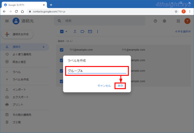194x133 pixels.
Task: Click the 連絡先 logo icon
Action: pos(16,21)
